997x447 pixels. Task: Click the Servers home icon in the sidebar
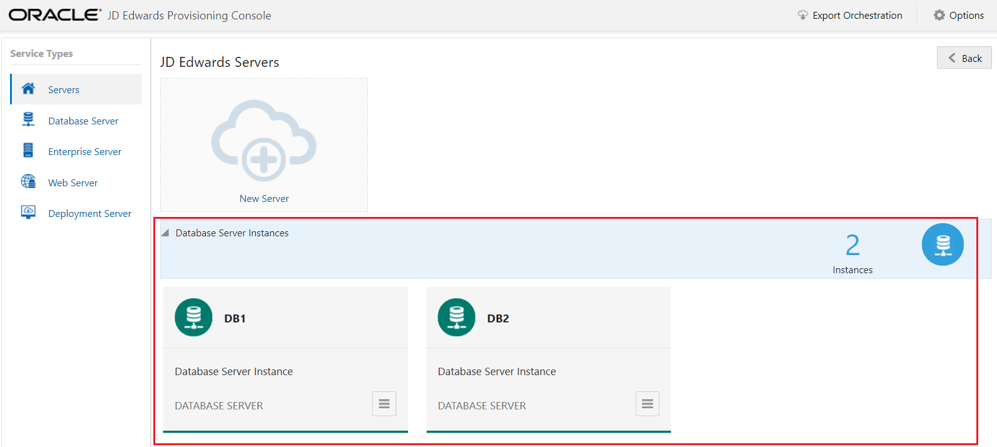click(28, 89)
